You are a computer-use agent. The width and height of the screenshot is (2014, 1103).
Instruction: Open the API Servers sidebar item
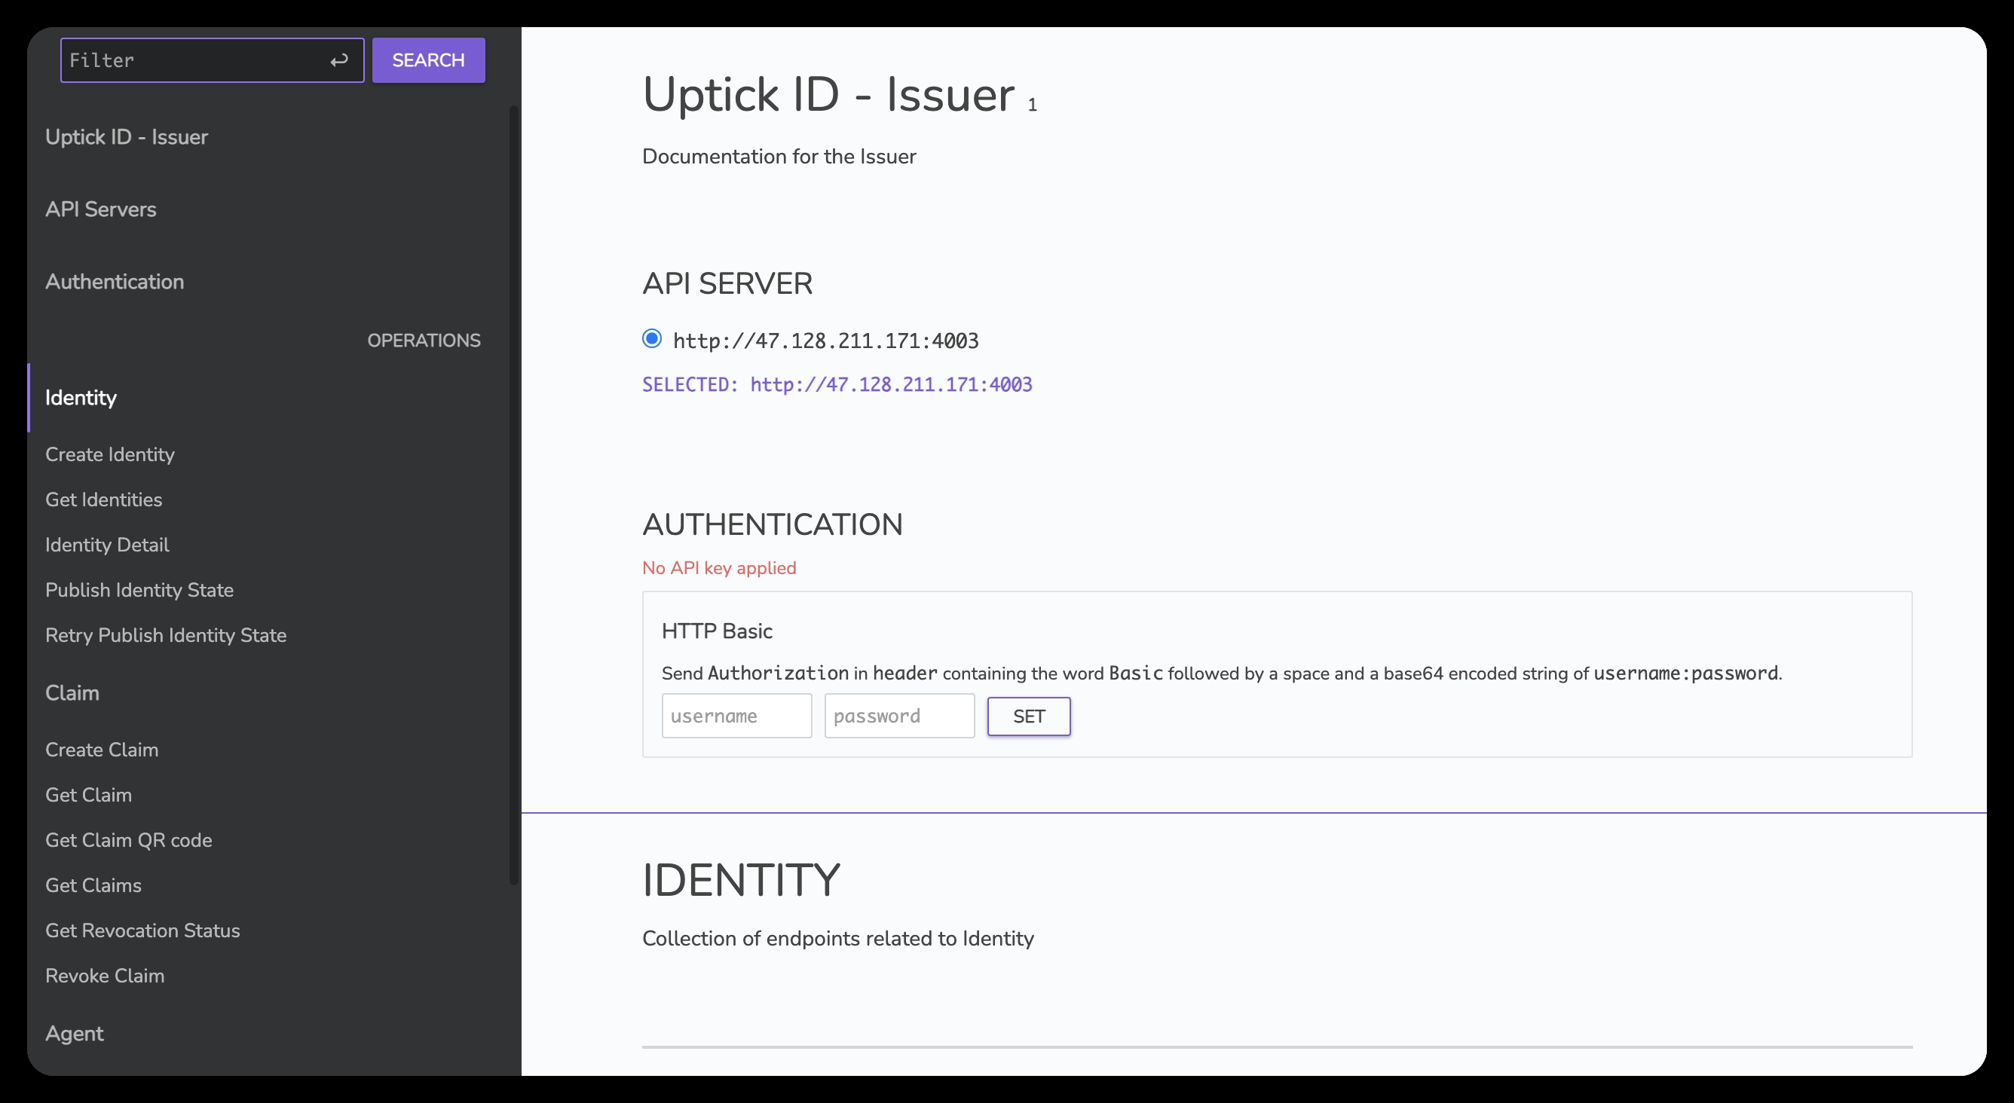101,209
